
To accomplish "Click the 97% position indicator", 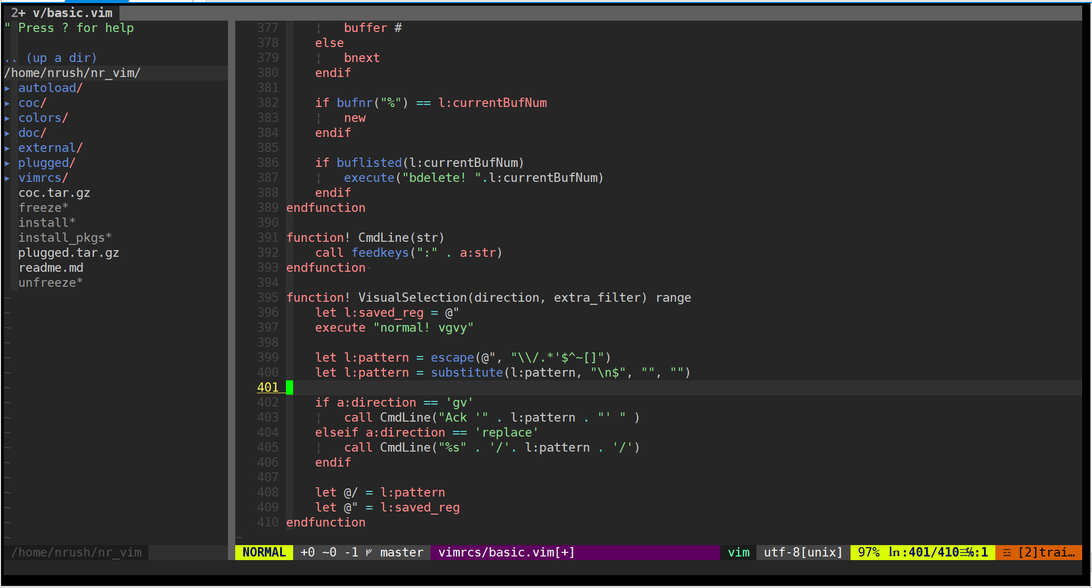I will pos(869,552).
